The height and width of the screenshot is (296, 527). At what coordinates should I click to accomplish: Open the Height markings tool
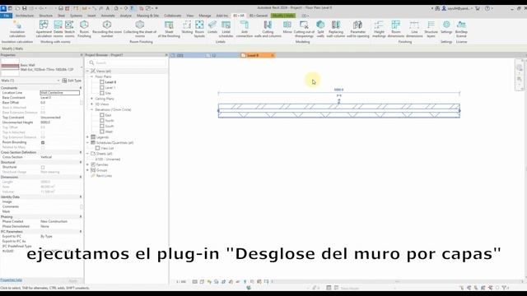click(x=379, y=29)
